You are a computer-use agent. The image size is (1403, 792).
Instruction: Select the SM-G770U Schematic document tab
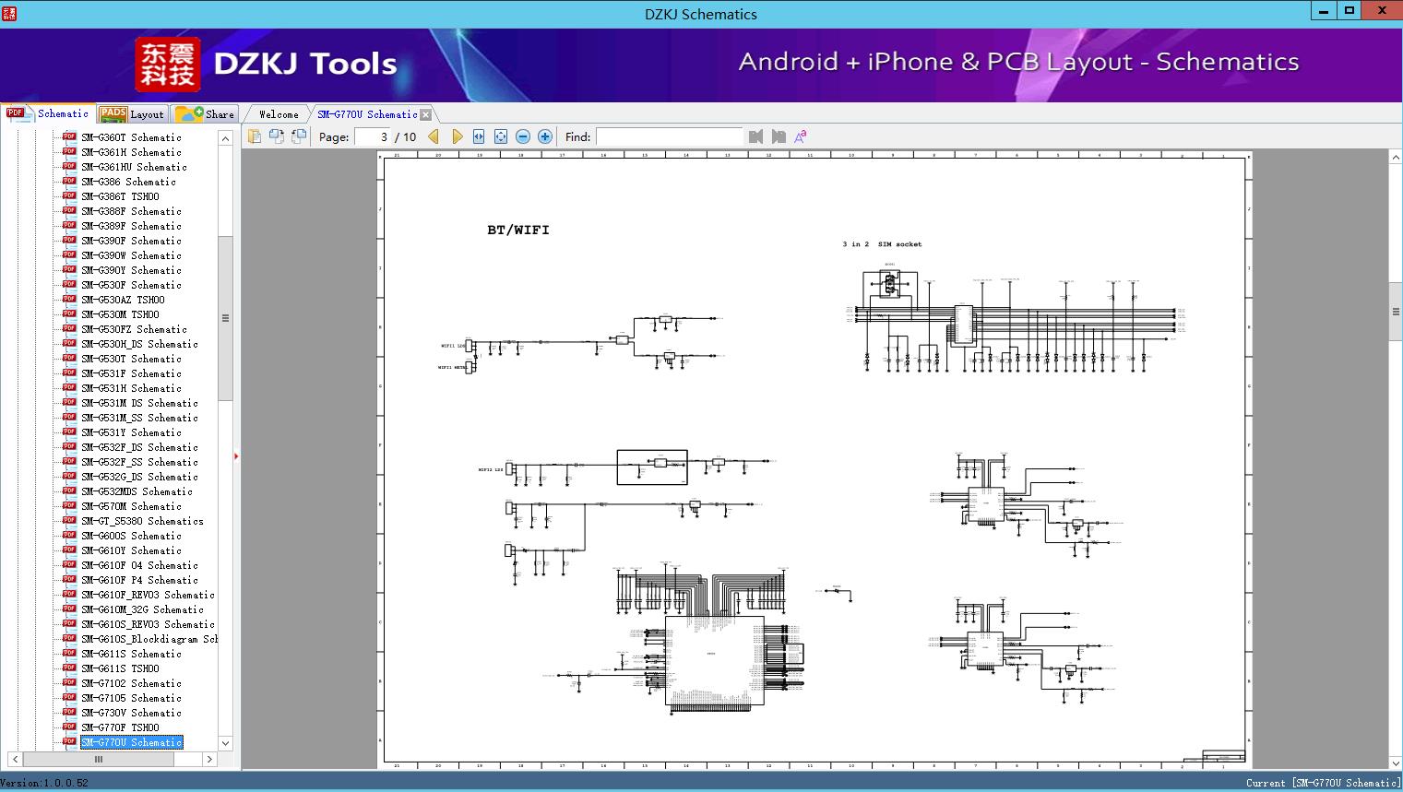(x=367, y=114)
